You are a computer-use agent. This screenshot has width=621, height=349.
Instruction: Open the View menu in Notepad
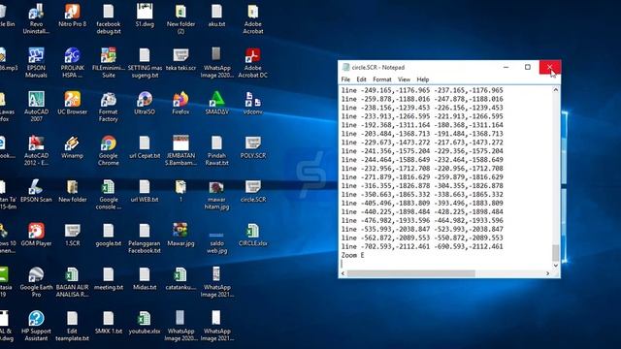click(404, 79)
